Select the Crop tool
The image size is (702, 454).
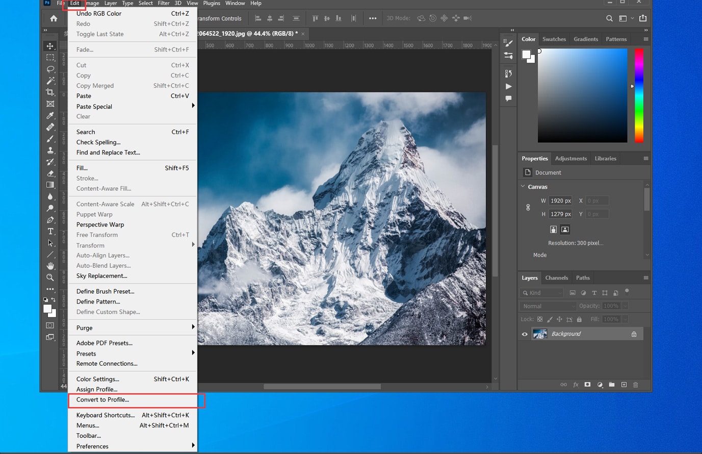pyautogui.click(x=50, y=92)
